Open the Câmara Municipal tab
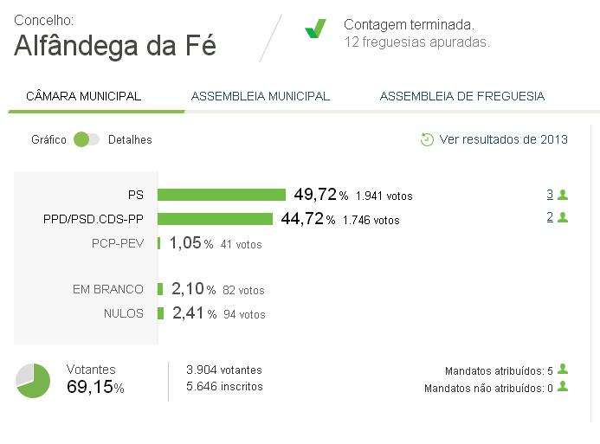 (83, 96)
